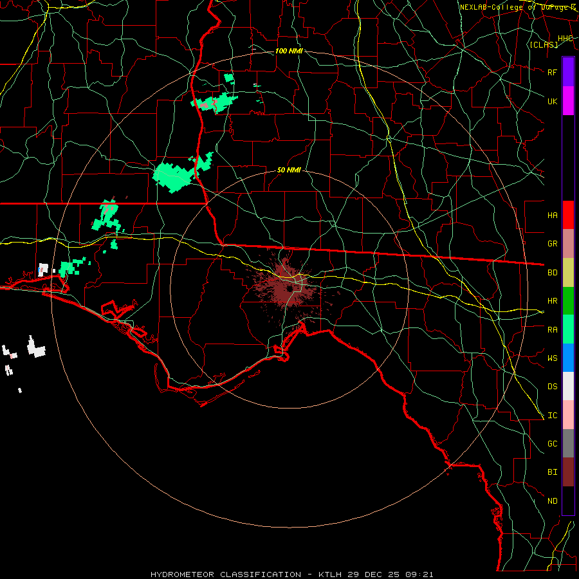
Task: Click the Hydrometeor Classification KTLH timestamp caption
Action: tap(291, 574)
